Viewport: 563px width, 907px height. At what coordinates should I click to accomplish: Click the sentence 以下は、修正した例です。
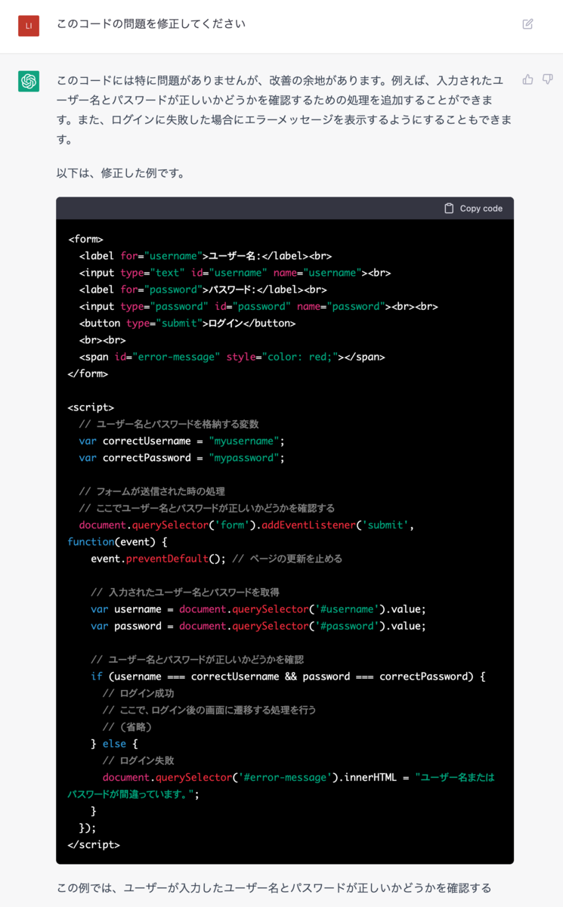121,173
